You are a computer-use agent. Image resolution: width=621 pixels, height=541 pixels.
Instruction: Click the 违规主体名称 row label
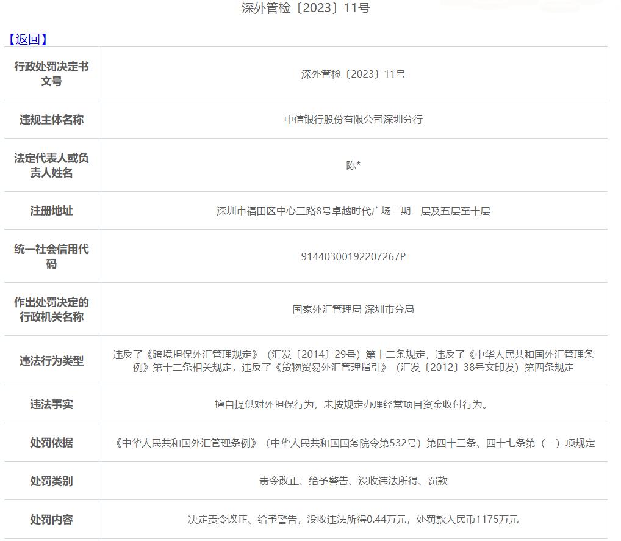tap(51, 119)
